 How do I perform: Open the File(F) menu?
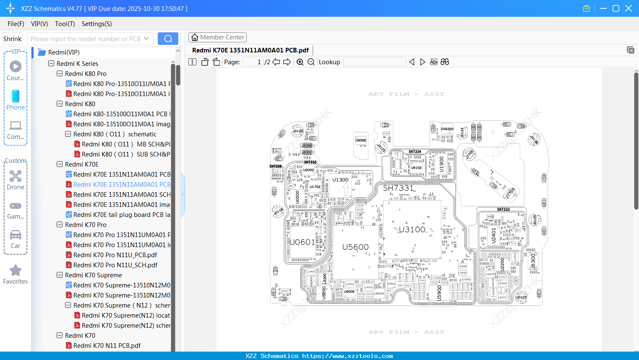coord(16,23)
